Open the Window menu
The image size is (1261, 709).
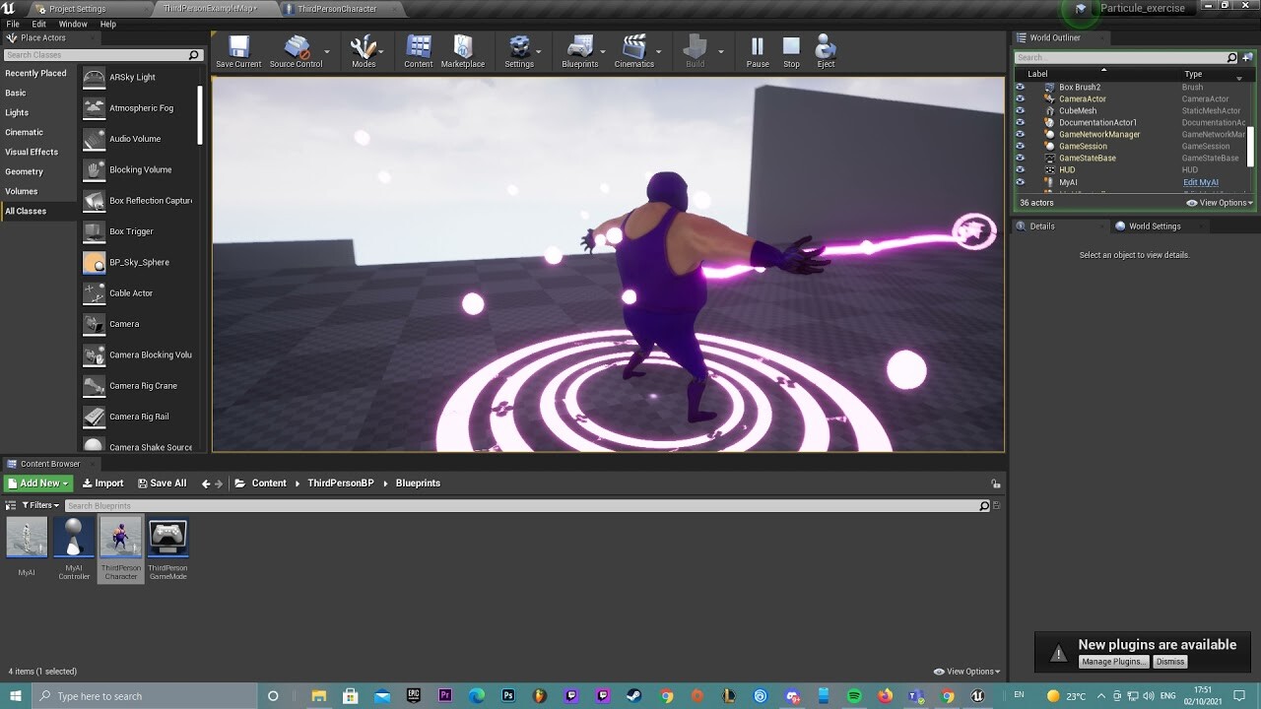(73, 24)
